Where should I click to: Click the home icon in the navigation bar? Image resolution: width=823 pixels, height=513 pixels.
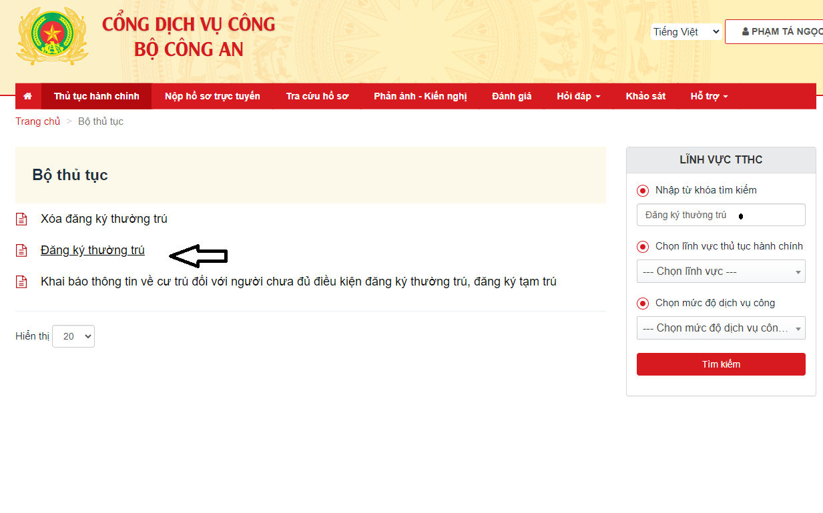[x=27, y=96]
